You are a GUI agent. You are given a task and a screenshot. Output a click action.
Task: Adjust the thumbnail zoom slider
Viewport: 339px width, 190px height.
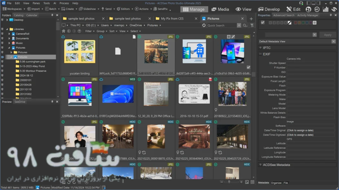[x=229, y=182]
